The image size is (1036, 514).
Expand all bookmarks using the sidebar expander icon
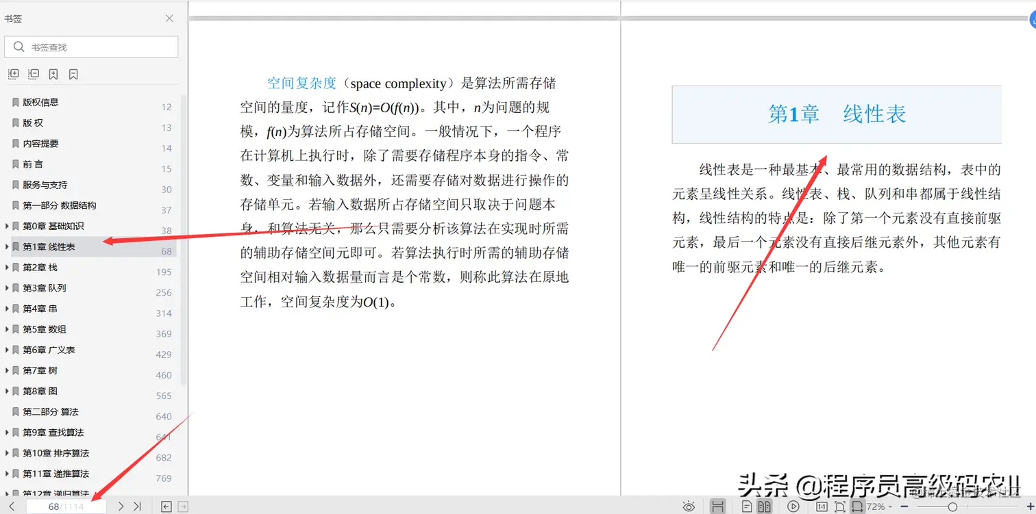(x=13, y=73)
